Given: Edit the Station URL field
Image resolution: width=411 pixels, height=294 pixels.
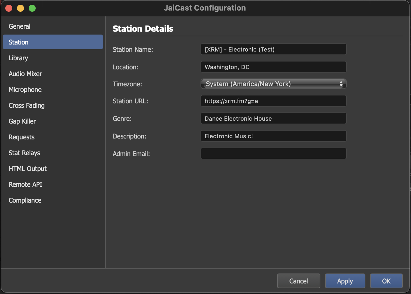Looking at the screenshot, I should coord(273,101).
